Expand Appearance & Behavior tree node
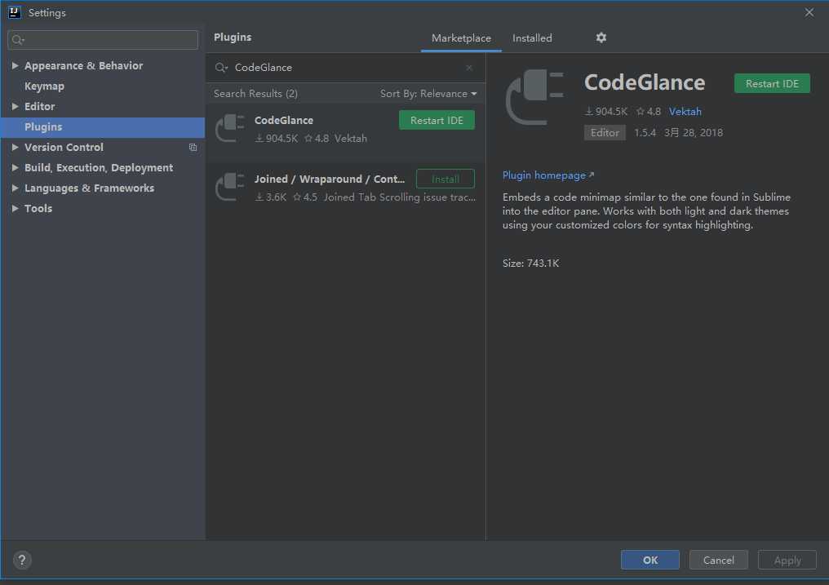The image size is (829, 585). (15, 65)
